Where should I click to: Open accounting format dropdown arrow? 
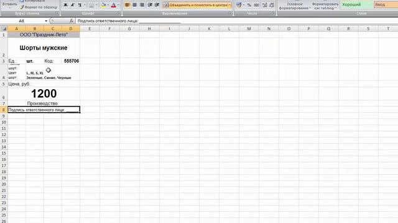243,5
